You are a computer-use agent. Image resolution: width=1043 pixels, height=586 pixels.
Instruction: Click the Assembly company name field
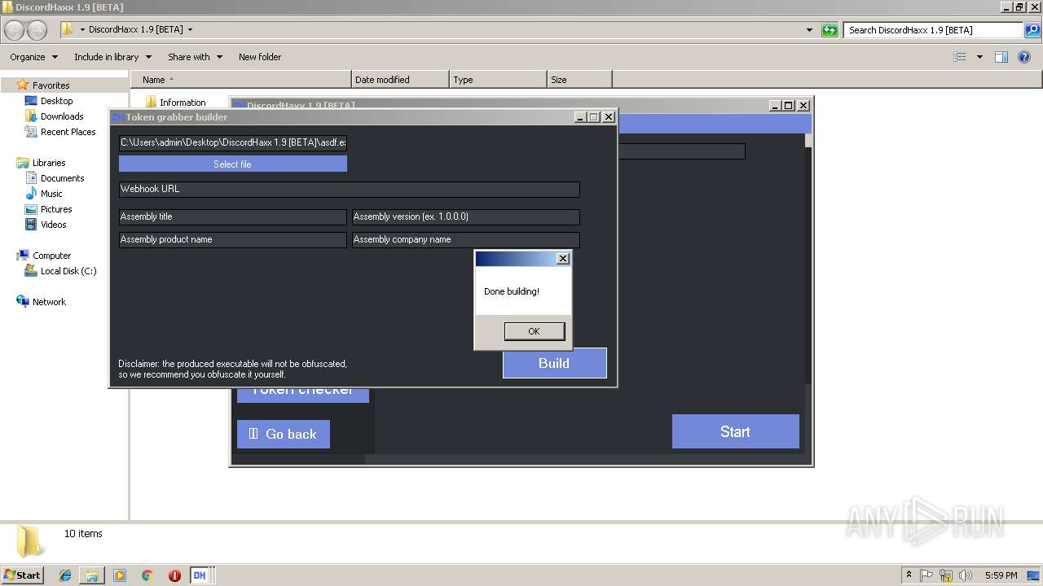coord(465,239)
